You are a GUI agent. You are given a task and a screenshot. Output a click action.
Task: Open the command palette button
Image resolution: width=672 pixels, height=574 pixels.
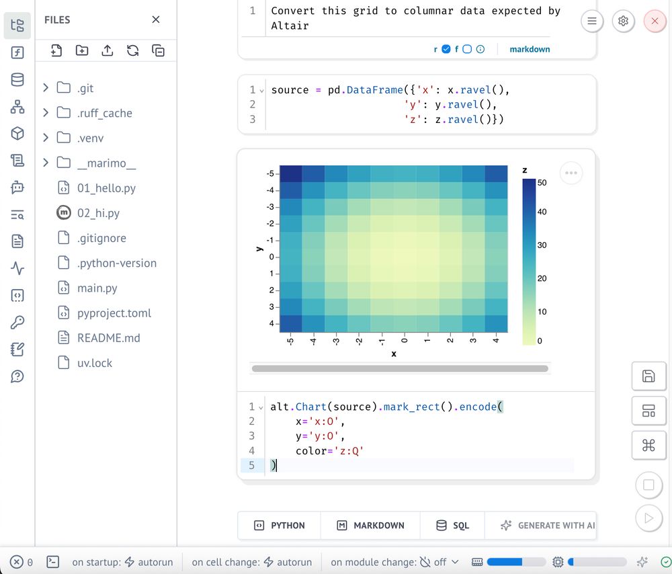click(649, 446)
